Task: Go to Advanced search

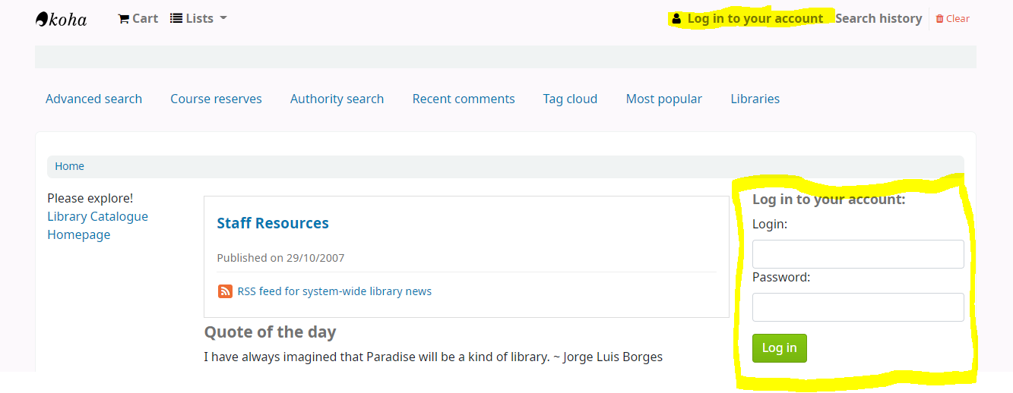Action: coord(93,99)
